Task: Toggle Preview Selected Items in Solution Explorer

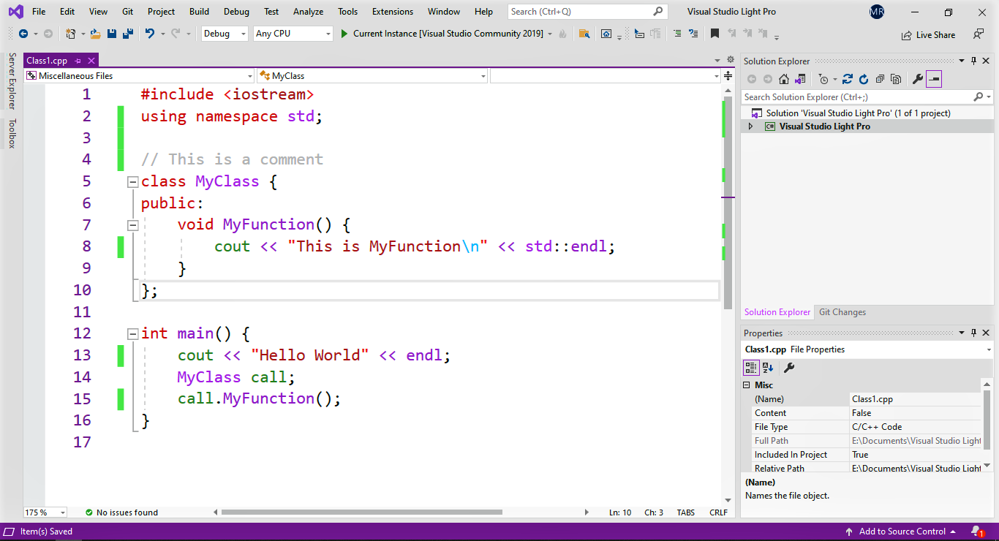Action: tap(934, 79)
